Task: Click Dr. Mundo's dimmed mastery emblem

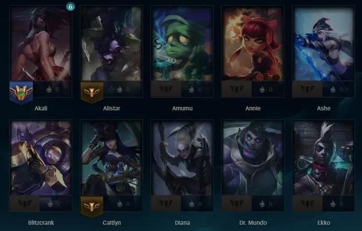Action: (x=236, y=204)
